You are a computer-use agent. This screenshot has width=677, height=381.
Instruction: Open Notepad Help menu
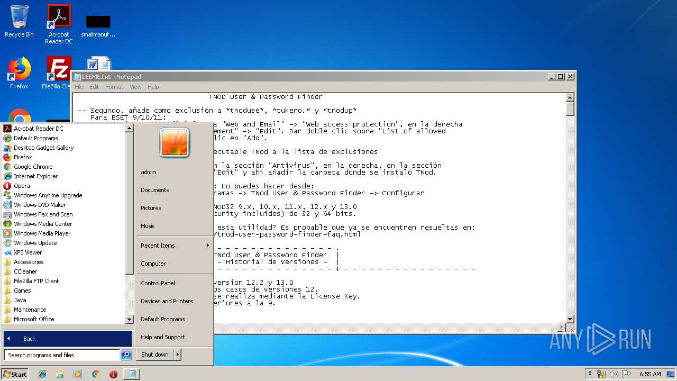(153, 87)
